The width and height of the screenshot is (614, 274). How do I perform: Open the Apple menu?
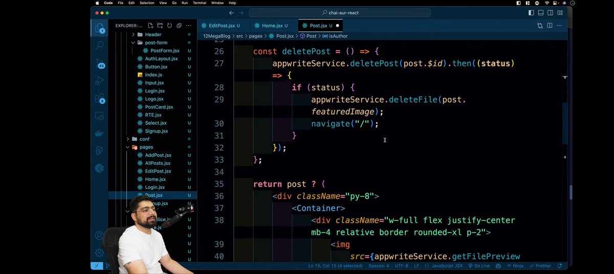97,3
